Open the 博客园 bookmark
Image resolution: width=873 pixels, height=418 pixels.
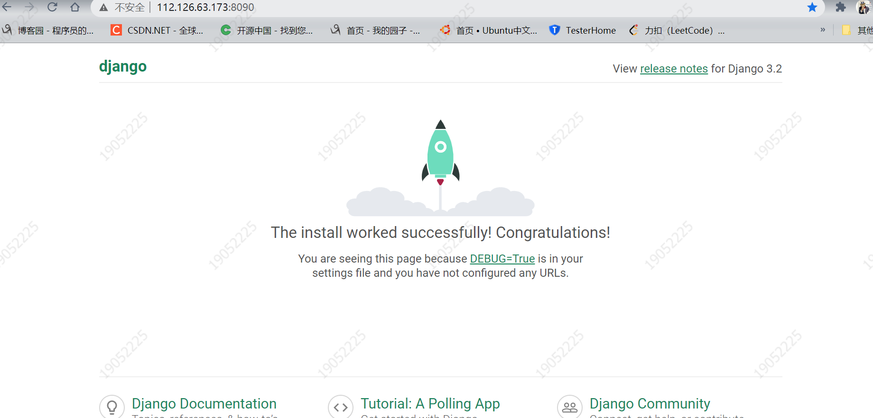pos(48,30)
